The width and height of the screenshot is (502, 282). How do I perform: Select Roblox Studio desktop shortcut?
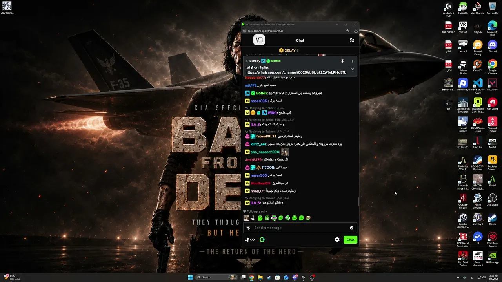[x=463, y=67]
